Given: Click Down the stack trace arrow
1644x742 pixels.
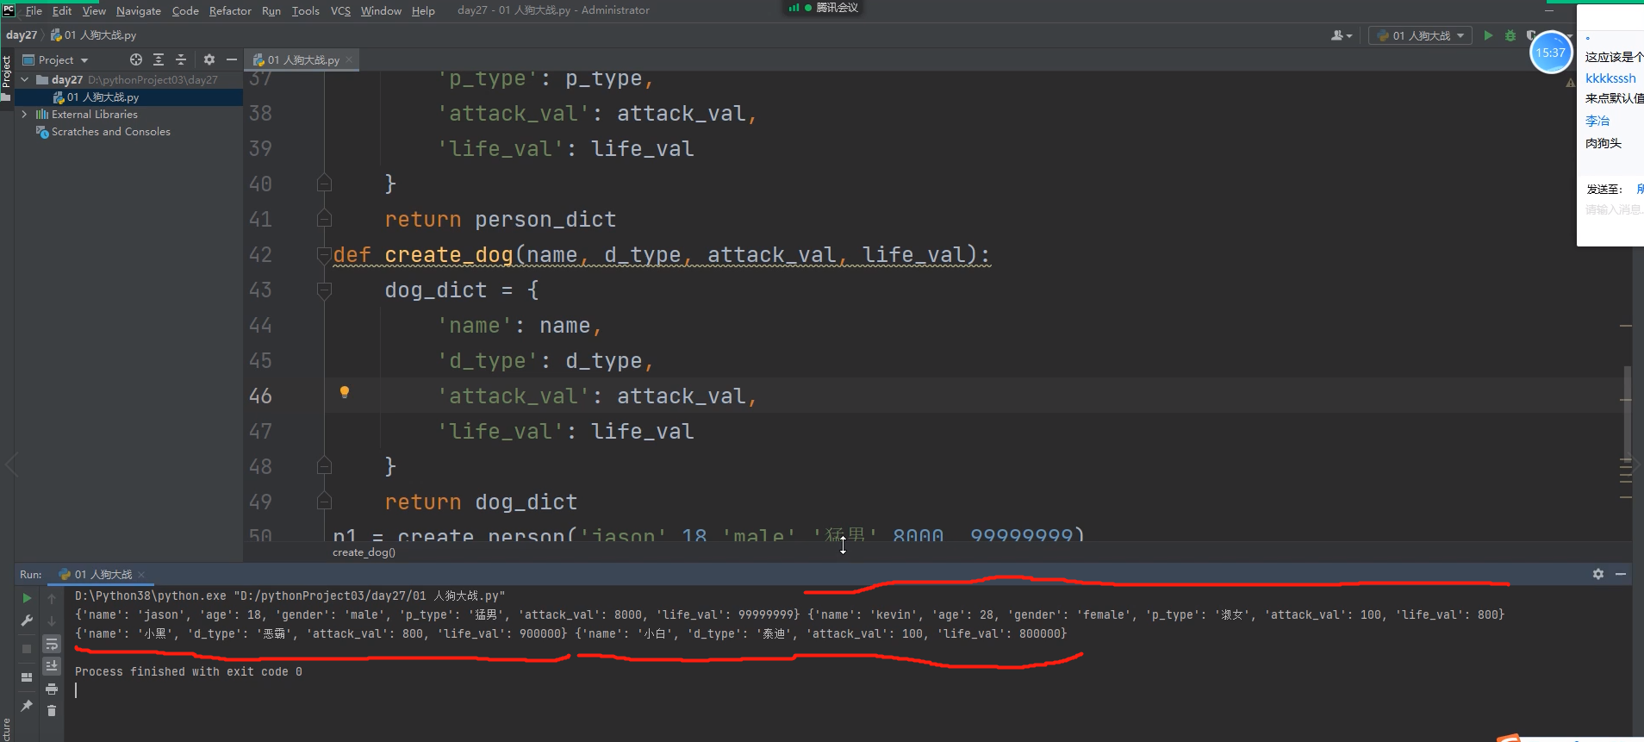Looking at the screenshot, I should [x=52, y=620].
